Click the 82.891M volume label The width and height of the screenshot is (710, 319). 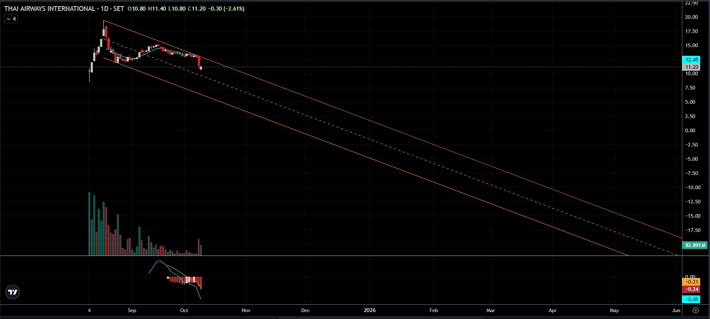coord(695,245)
